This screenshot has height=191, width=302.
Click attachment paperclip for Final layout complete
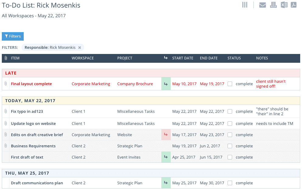click(x=5, y=84)
